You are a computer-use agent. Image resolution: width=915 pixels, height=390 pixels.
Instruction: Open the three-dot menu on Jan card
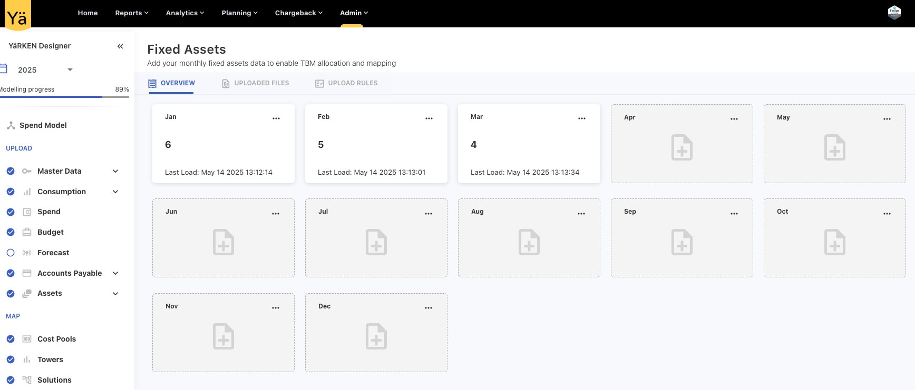(276, 118)
